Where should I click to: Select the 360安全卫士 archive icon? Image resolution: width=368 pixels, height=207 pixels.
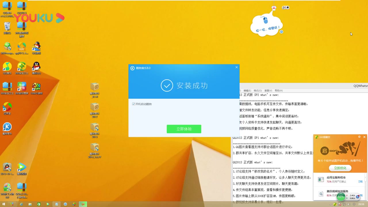(7, 88)
